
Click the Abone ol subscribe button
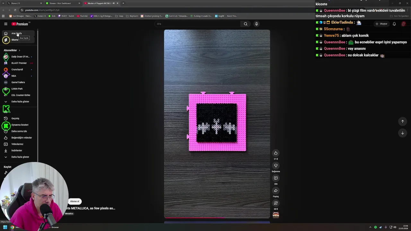[x=74, y=201]
